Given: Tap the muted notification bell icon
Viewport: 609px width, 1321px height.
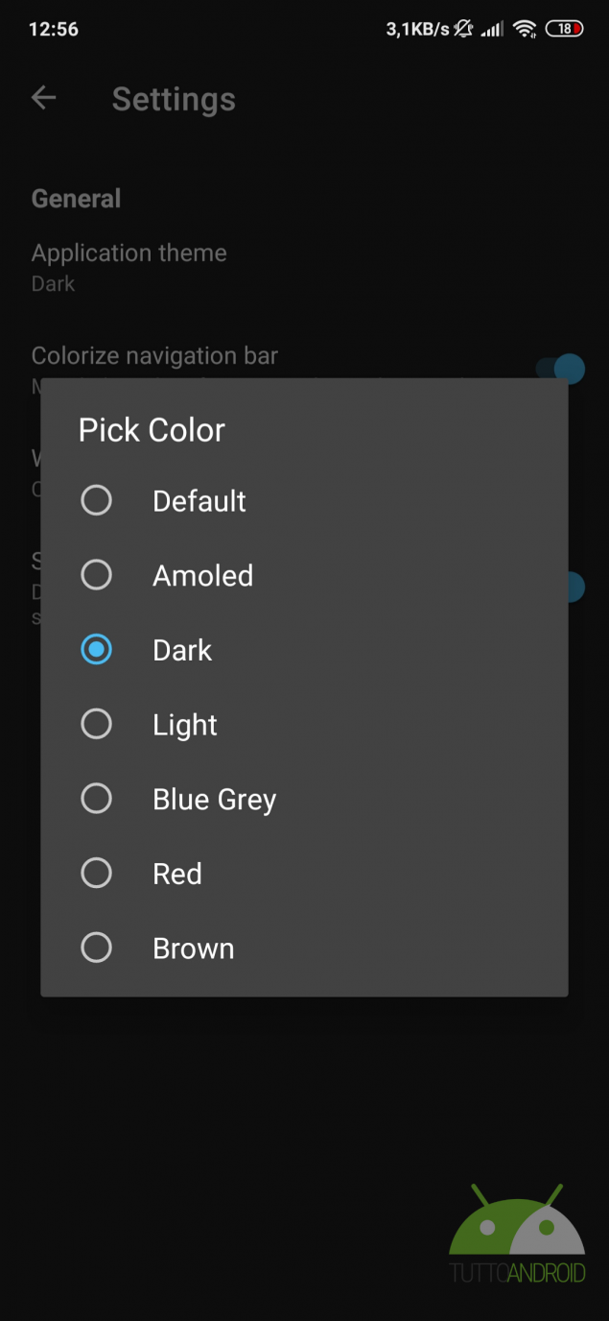Looking at the screenshot, I should click(464, 29).
